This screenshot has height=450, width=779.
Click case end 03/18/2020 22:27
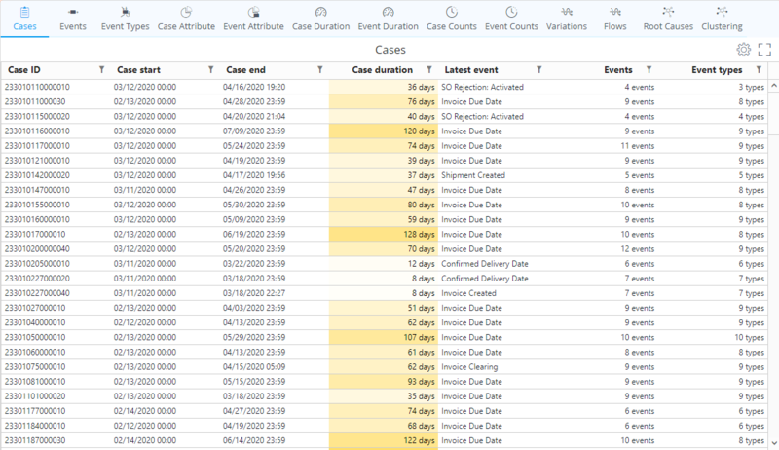coord(254,293)
